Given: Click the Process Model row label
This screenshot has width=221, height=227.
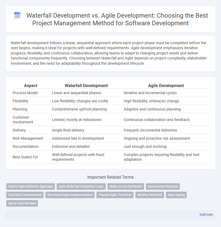Looking at the screenshot, I should pos(25,93).
